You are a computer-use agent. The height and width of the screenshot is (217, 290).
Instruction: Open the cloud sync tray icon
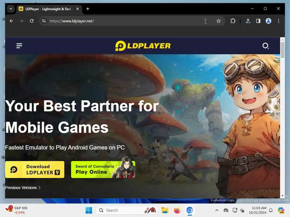click(x=226, y=210)
